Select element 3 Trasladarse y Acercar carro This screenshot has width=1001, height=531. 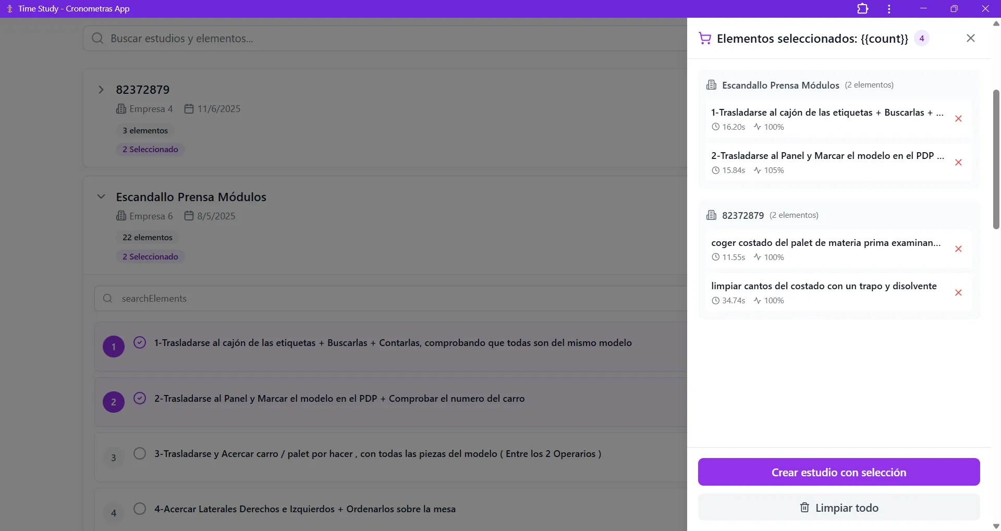point(140,453)
